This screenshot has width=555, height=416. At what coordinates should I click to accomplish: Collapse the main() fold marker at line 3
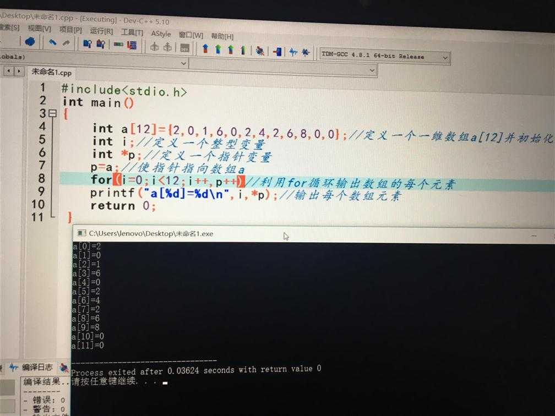[53, 113]
